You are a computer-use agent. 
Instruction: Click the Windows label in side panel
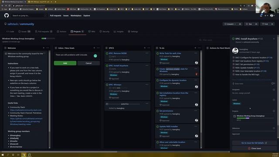tap(237, 103)
